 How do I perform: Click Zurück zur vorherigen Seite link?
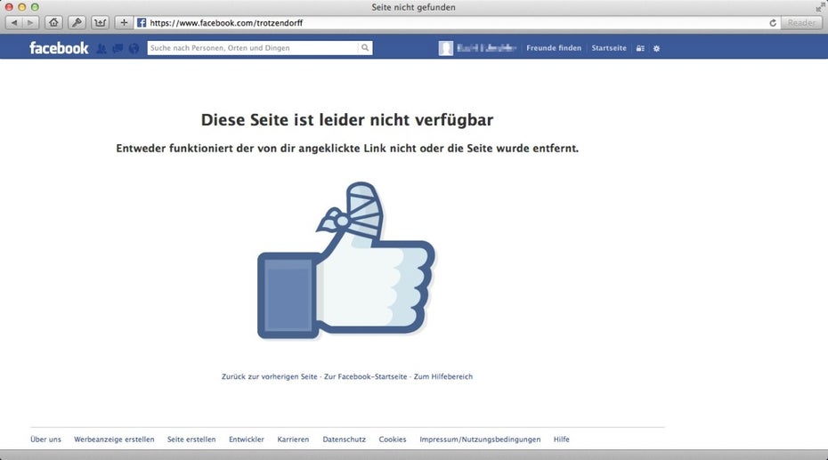pos(269,376)
